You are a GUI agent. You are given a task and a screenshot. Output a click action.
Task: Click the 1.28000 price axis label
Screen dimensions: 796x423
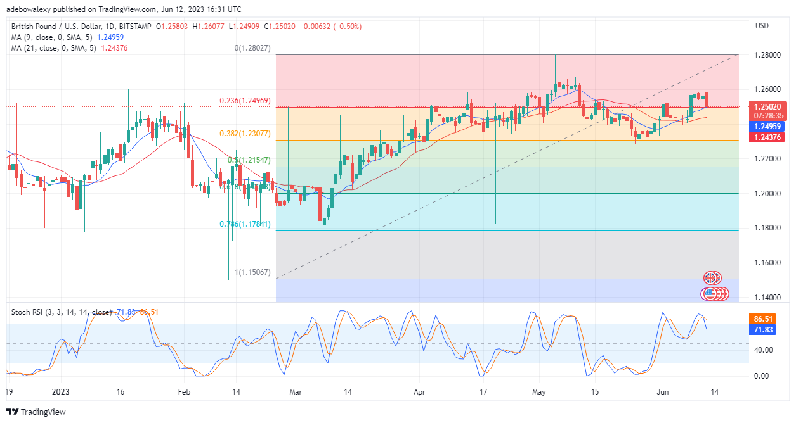pyautogui.click(x=766, y=55)
